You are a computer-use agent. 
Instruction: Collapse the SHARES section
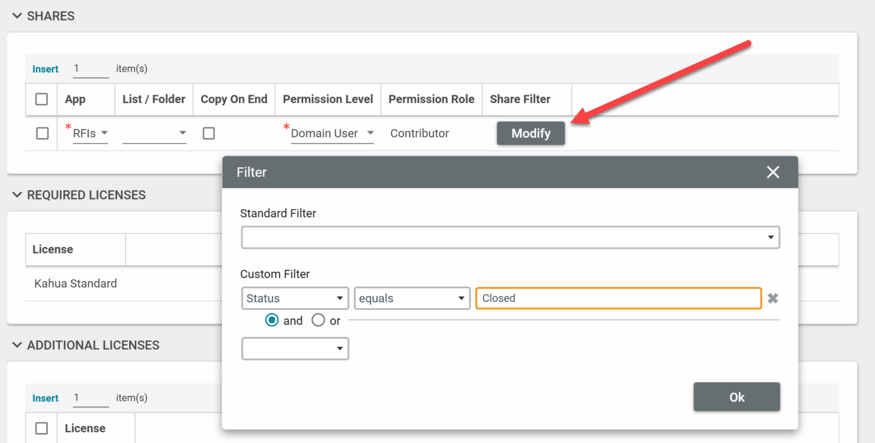pos(17,16)
